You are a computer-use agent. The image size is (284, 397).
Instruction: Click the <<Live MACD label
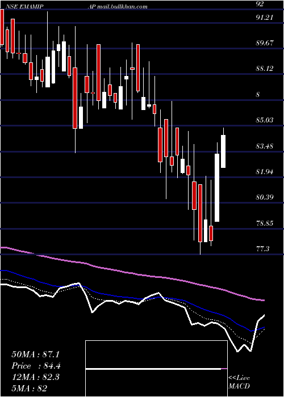point(239,382)
